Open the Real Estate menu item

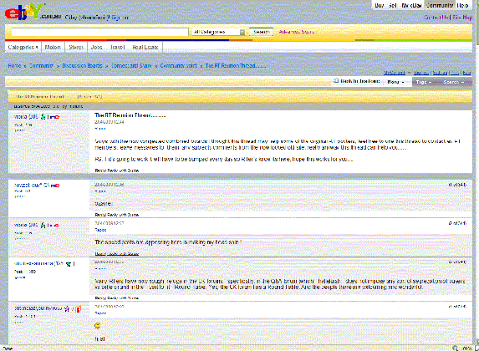[x=145, y=47]
